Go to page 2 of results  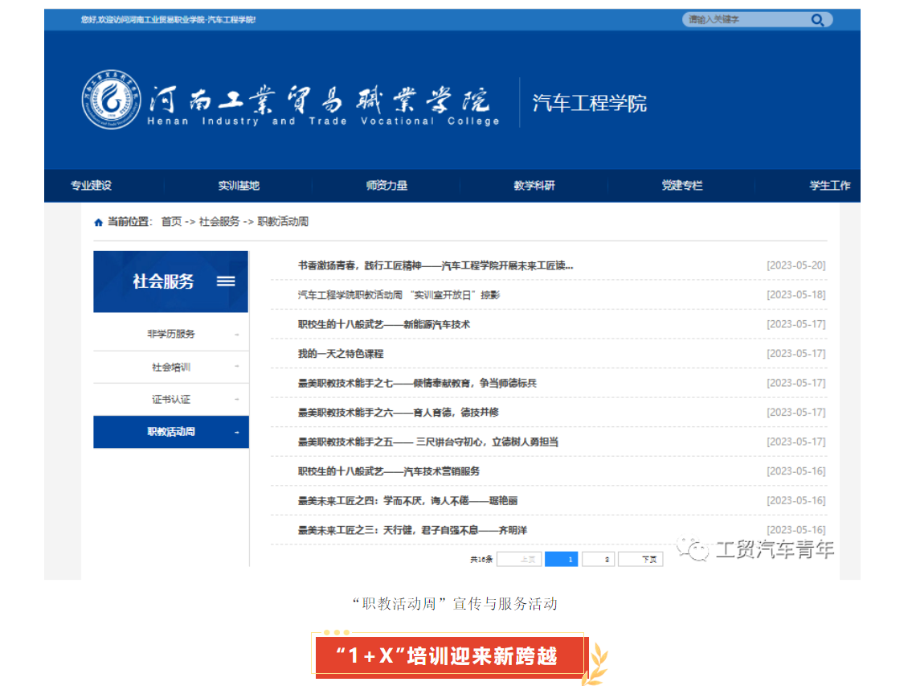pyautogui.click(x=607, y=559)
